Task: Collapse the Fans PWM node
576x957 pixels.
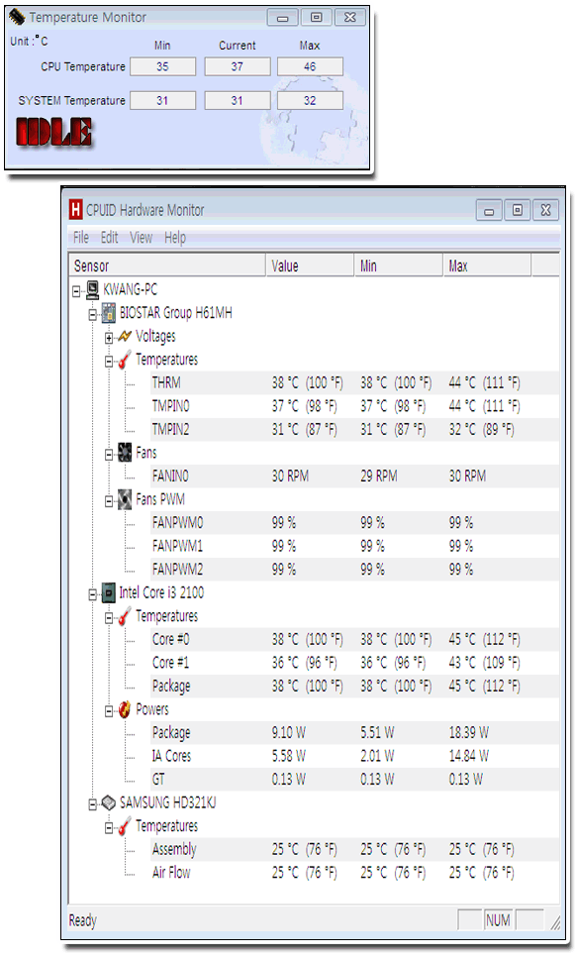Action: (109, 501)
